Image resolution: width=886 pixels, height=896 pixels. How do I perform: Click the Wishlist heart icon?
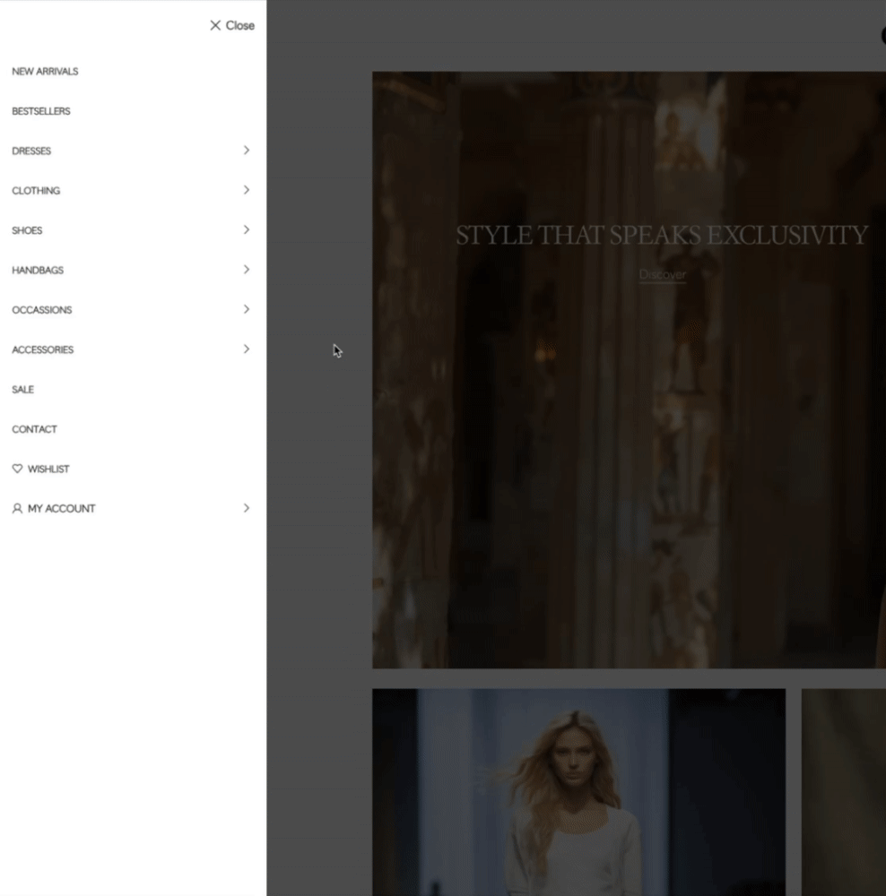pos(17,469)
